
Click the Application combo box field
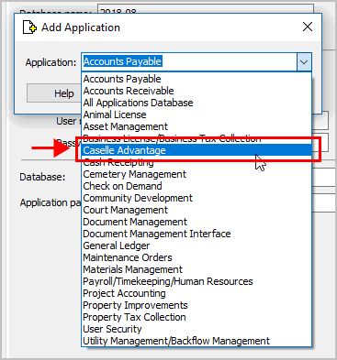(197, 62)
